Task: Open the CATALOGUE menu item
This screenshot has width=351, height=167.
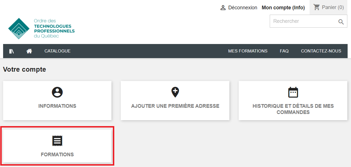Action: point(58,51)
